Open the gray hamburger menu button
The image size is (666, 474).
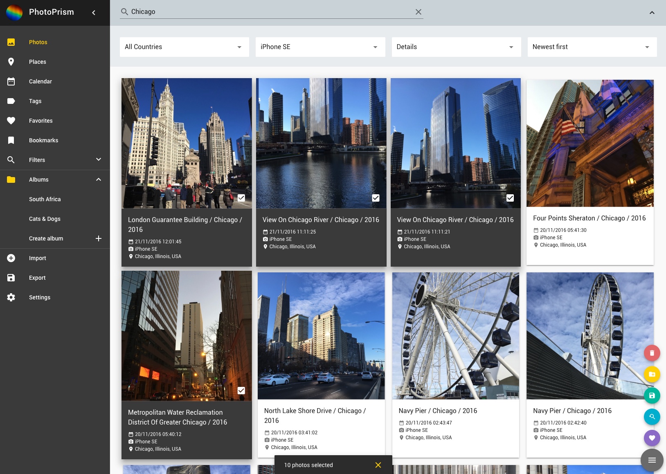[x=652, y=460]
